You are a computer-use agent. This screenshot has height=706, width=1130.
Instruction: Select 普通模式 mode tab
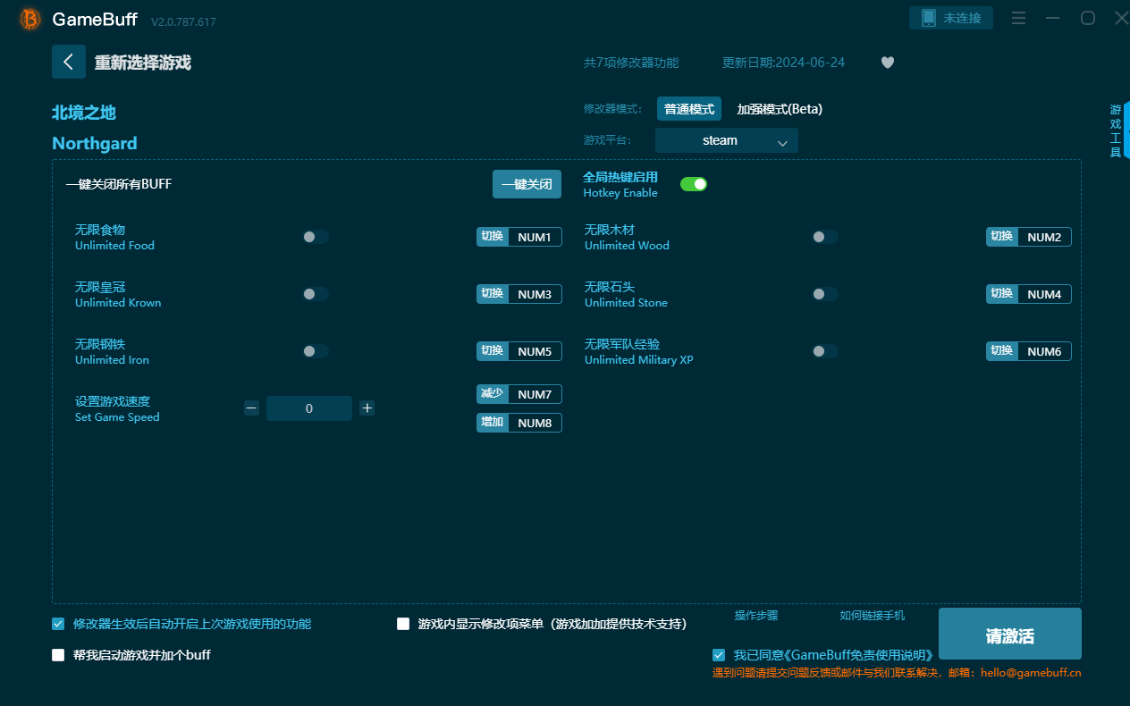click(x=689, y=109)
